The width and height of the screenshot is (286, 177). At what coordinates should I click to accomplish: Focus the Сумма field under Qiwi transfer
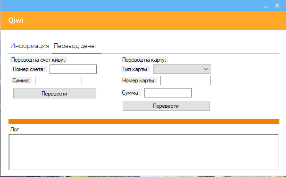click(59, 80)
